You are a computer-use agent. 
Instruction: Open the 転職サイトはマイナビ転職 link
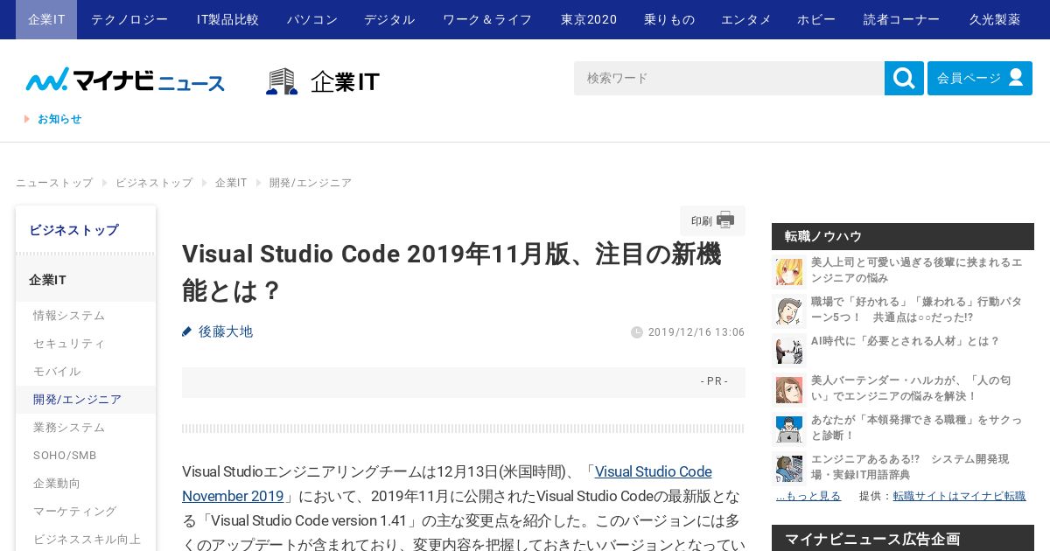(959, 496)
